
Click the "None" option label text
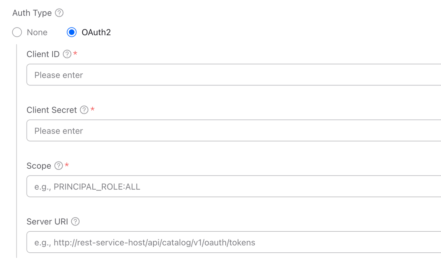point(37,32)
